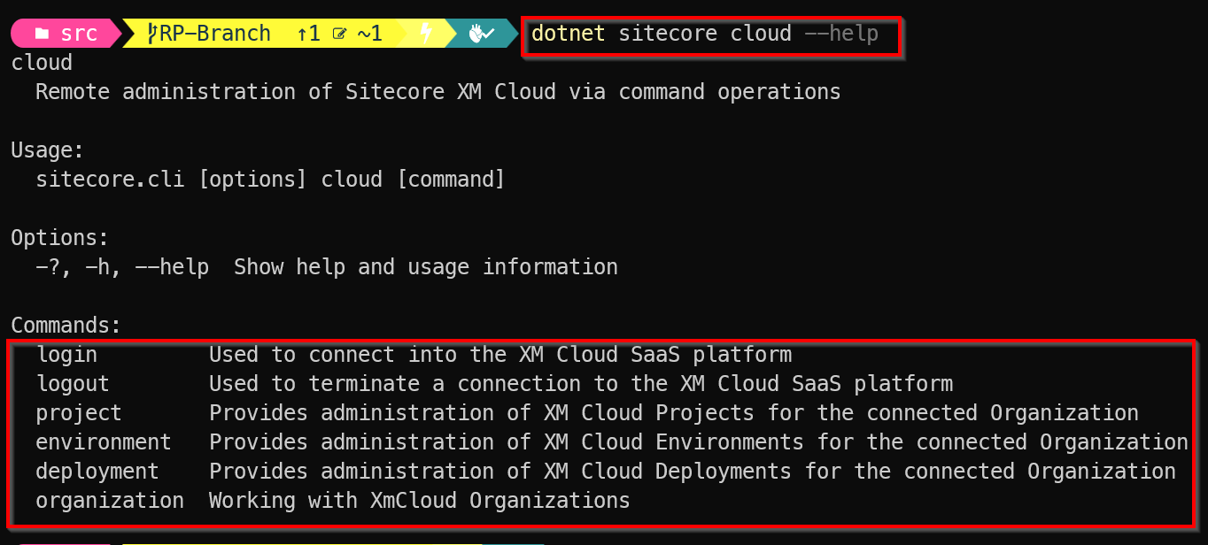Click the word dotnet in the command line

click(x=568, y=35)
